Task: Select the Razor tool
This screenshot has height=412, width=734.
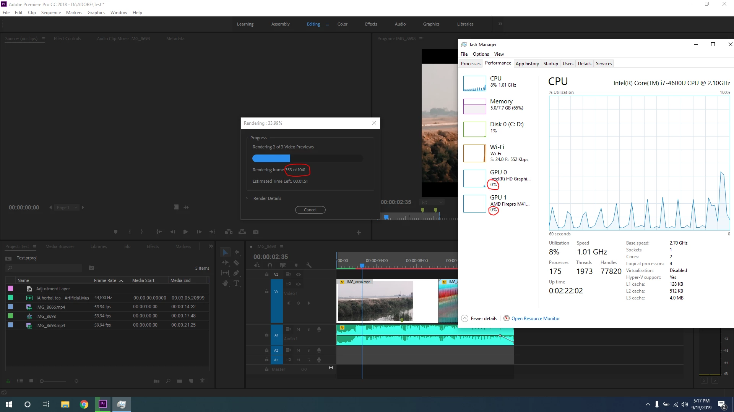Action: tap(236, 262)
